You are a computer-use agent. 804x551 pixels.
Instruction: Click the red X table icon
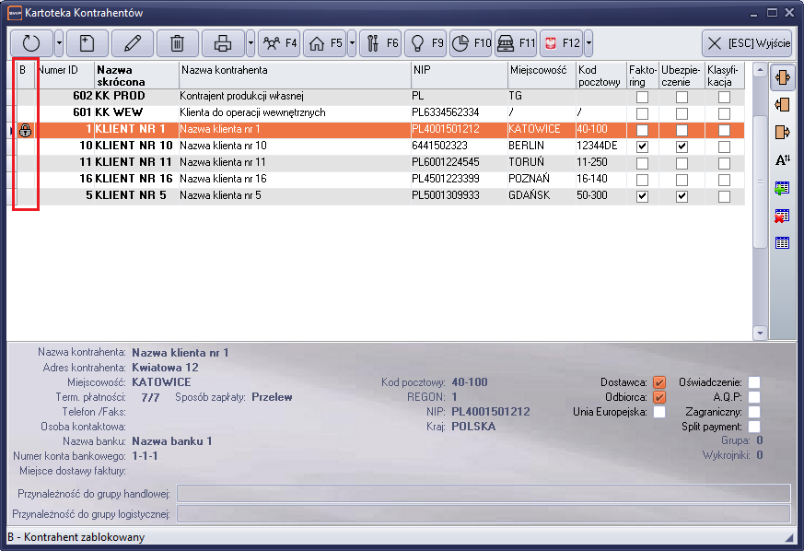(x=783, y=216)
